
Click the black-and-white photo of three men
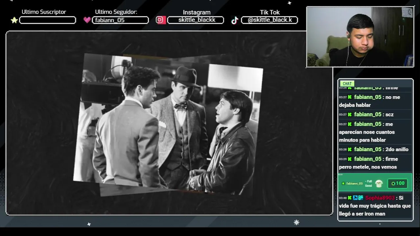pyautogui.click(x=168, y=125)
